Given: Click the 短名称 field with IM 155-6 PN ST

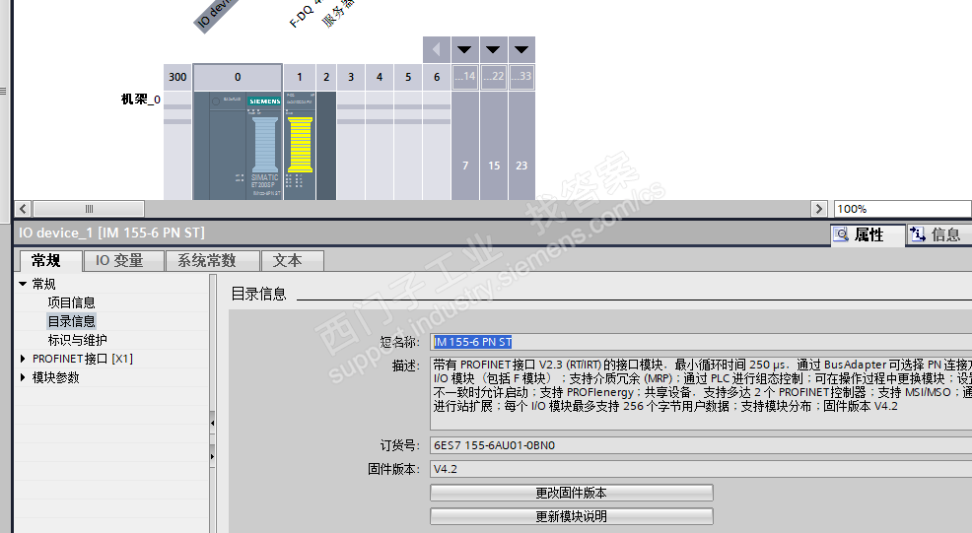Looking at the screenshot, I should coord(701,342).
